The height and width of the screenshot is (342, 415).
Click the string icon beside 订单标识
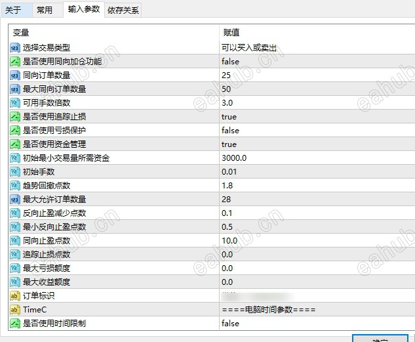15,295
